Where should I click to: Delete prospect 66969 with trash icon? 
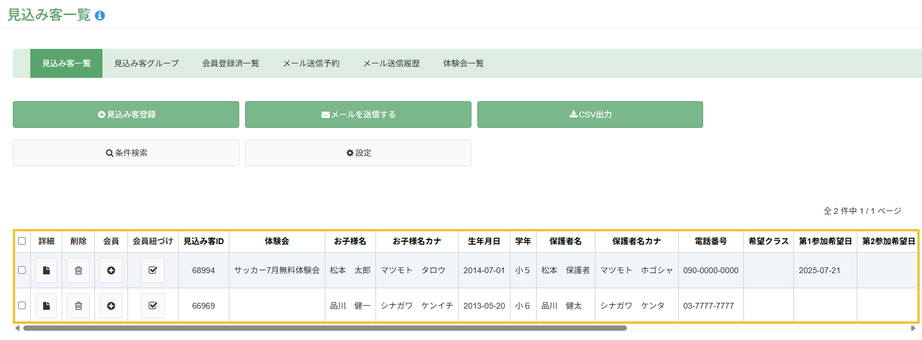pos(79,306)
